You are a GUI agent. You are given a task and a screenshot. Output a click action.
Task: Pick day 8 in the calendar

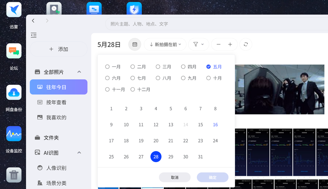(215, 109)
